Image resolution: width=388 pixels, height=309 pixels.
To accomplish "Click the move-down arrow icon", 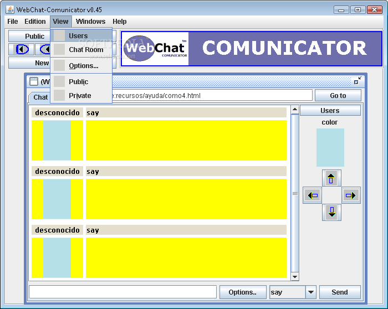I will [x=331, y=212].
